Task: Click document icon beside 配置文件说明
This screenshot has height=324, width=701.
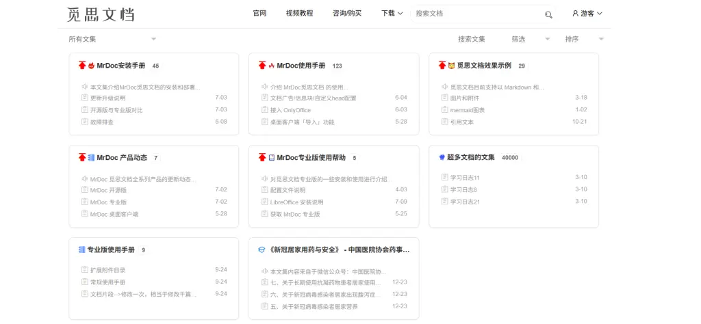Action: pos(265,189)
